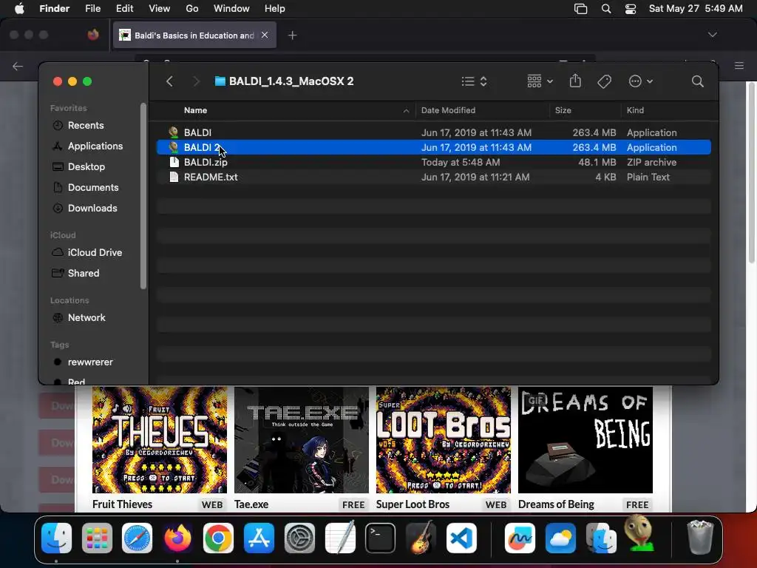
Task: Open Spotlight search in menu bar
Action: pyautogui.click(x=606, y=9)
